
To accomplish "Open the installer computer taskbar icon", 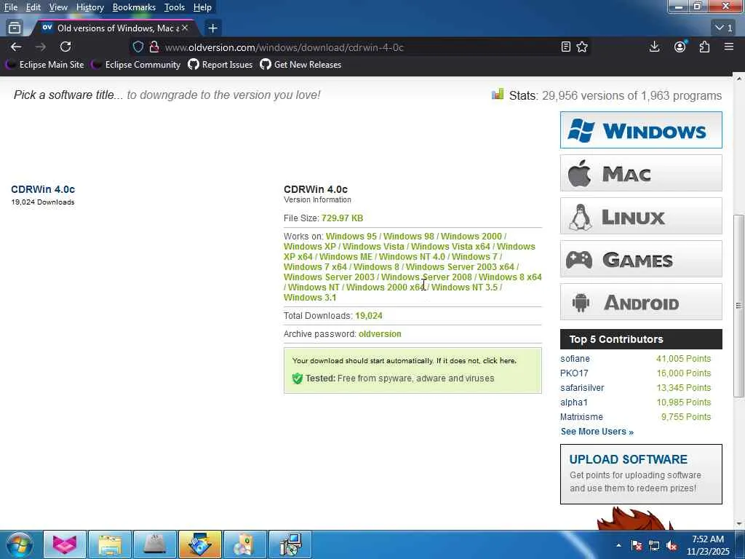I will click(290, 544).
